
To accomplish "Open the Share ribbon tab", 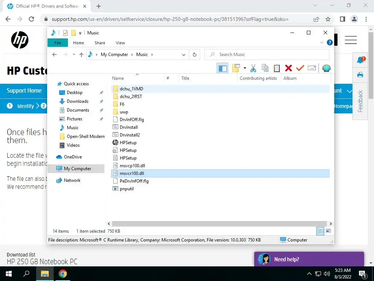I will (100, 43).
